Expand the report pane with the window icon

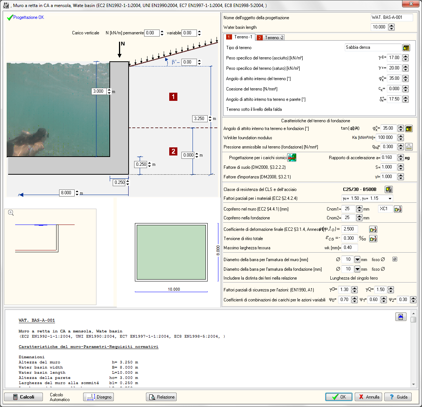[401, 317]
